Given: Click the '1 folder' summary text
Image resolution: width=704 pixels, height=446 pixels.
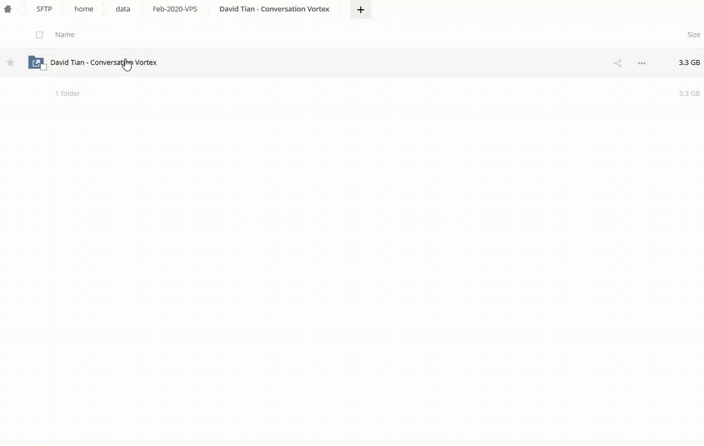Looking at the screenshot, I should click(68, 94).
